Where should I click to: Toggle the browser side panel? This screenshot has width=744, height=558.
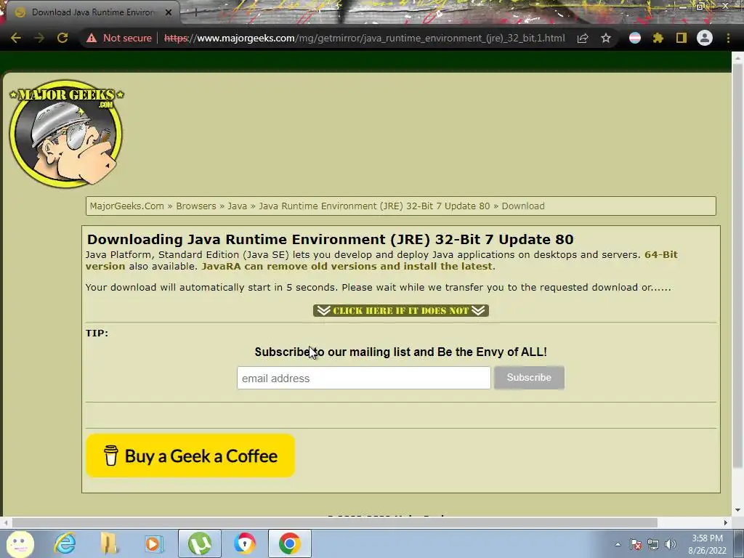pyautogui.click(x=682, y=38)
